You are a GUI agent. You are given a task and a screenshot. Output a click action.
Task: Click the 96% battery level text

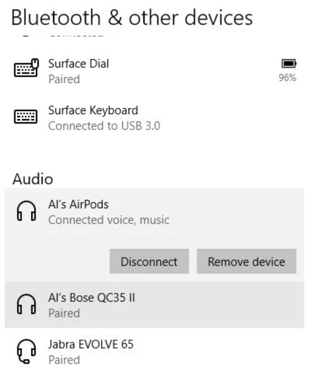[x=287, y=78]
